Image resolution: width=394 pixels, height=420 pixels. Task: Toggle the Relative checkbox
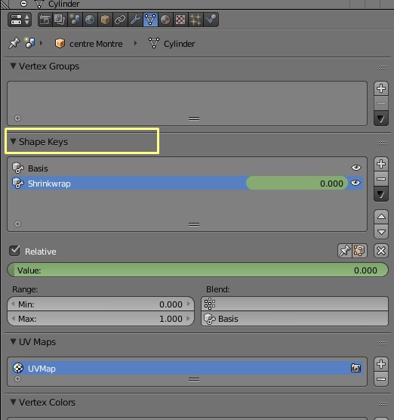pyautogui.click(x=14, y=251)
